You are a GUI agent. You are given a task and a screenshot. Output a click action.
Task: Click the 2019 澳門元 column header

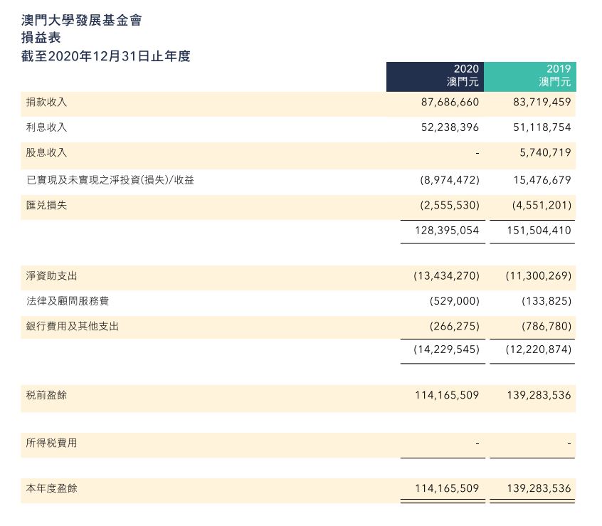click(x=530, y=76)
